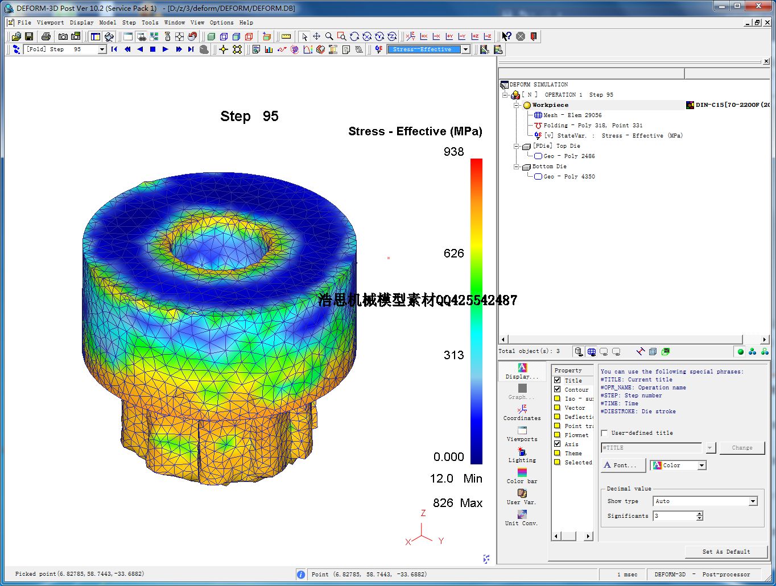Click the Font... button
The width and height of the screenshot is (776, 586).
click(x=623, y=465)
